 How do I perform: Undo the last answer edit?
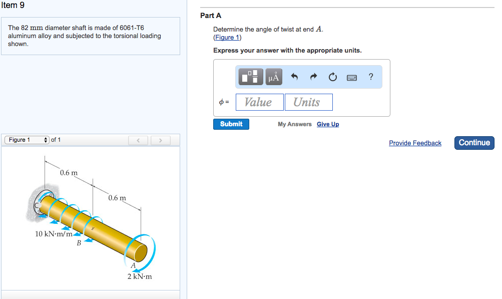click(294, 77)
